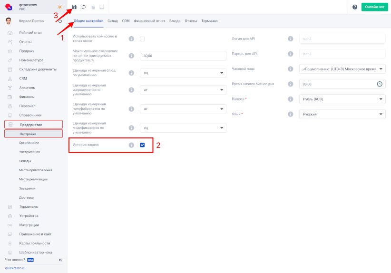
Task: Expand Предприятие sidebar section
Action: coord(33,125)
